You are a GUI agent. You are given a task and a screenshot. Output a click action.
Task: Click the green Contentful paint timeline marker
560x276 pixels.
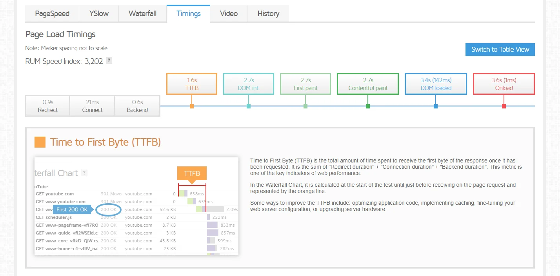point(368,106)
